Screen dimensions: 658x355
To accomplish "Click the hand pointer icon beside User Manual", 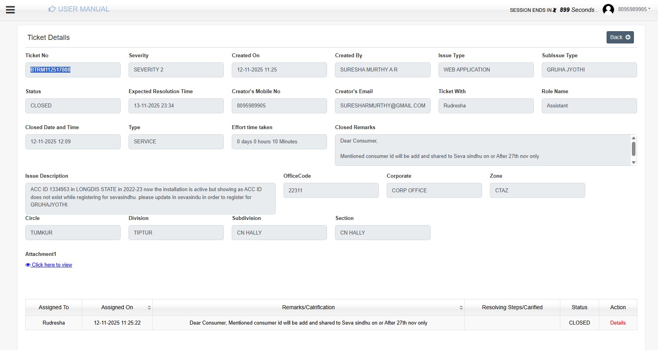I will point(52,9).
